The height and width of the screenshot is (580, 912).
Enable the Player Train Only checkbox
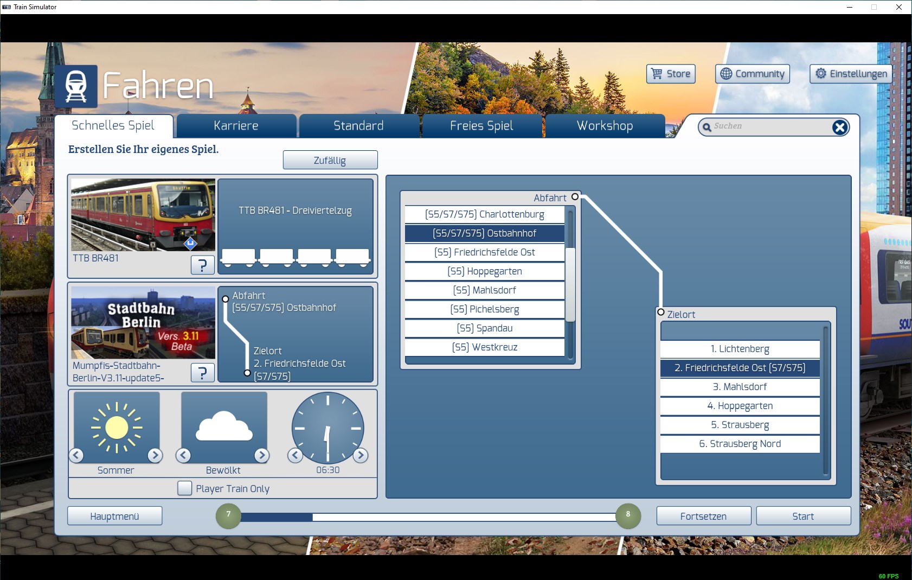click(185, 488)
